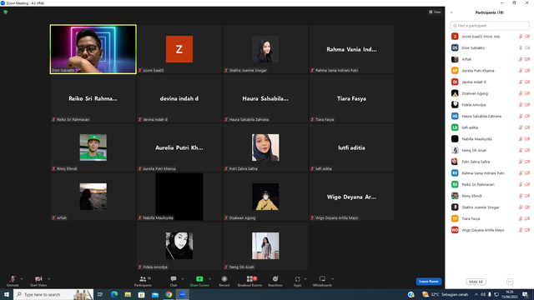534x300 pixels.
Task: Click Dion Subiakto's microphone icon in participants list
Action: tap(521, 48)
